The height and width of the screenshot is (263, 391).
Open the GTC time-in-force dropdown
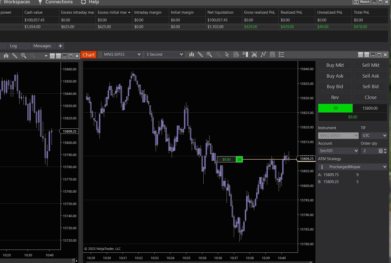pos(374,136)
